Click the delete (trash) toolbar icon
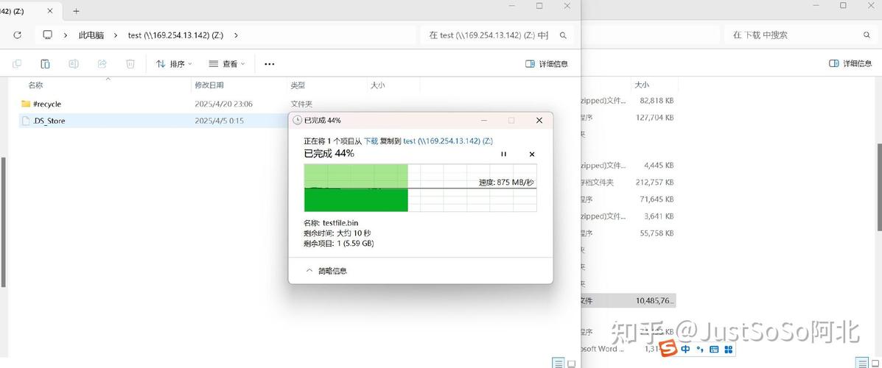 point(130,64)
